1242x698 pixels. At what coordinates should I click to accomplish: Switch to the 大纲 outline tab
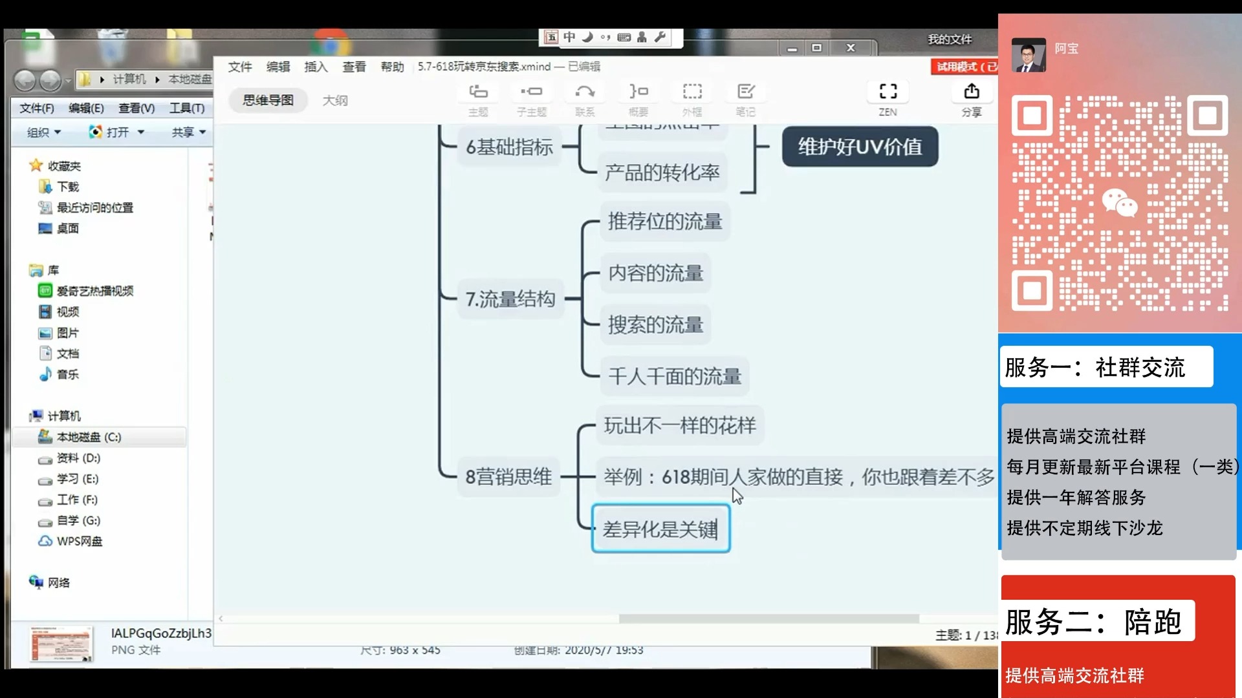tap(336, 100)
